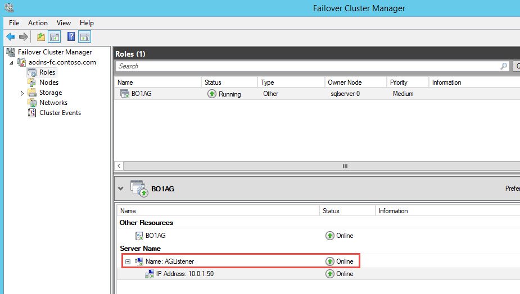Sort roles by Name column header
Screen dimensions: 520x294
157,82
